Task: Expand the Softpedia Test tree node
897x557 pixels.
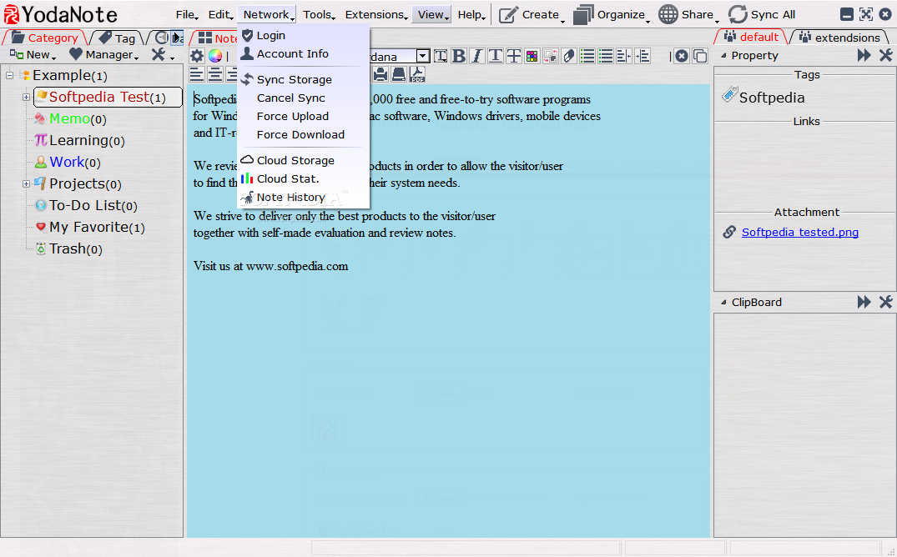Action: pyautogui.click(x=27, y=98)
